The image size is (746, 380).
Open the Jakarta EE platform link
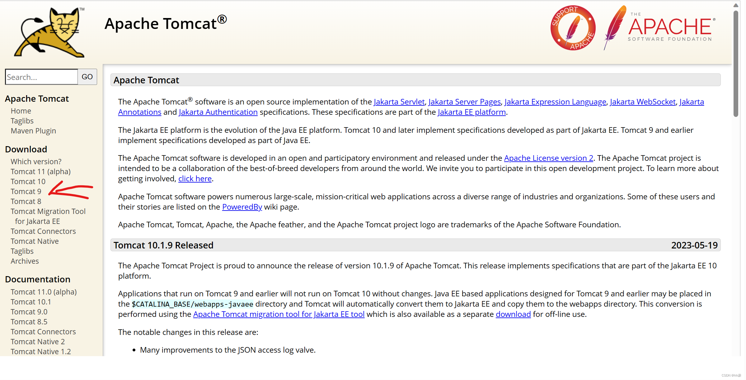click(x=471, y=112)
